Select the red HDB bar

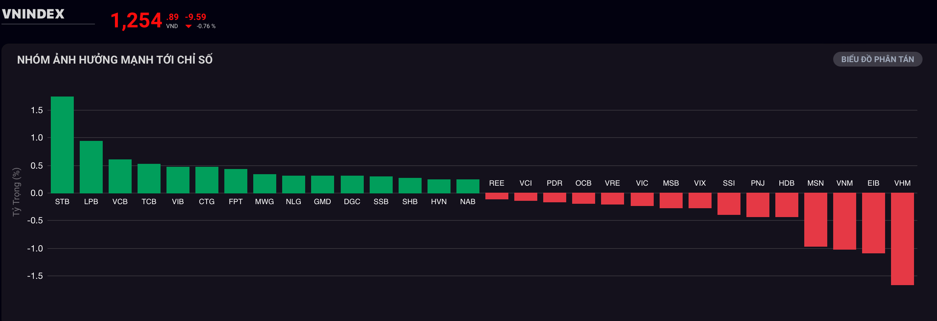786,205
